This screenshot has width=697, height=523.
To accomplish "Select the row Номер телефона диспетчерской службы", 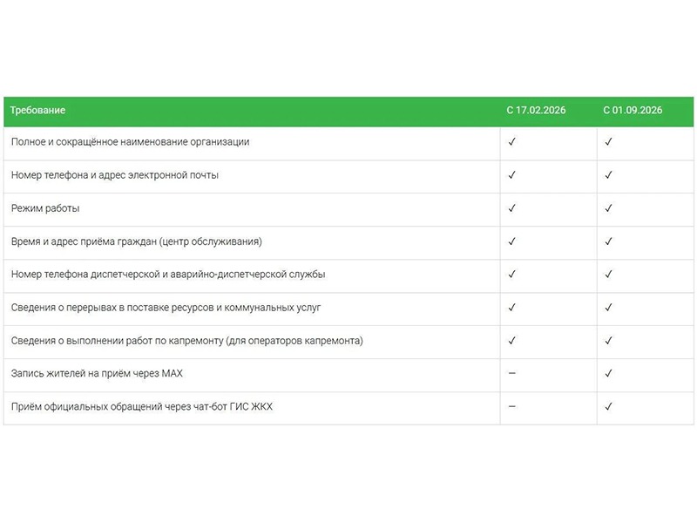I will [348, 275].
